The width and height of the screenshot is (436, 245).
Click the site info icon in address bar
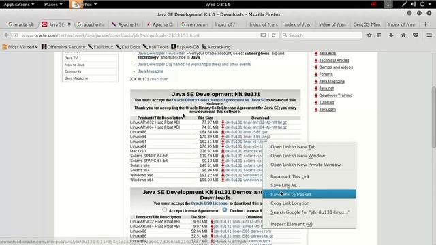click(16, 35)
